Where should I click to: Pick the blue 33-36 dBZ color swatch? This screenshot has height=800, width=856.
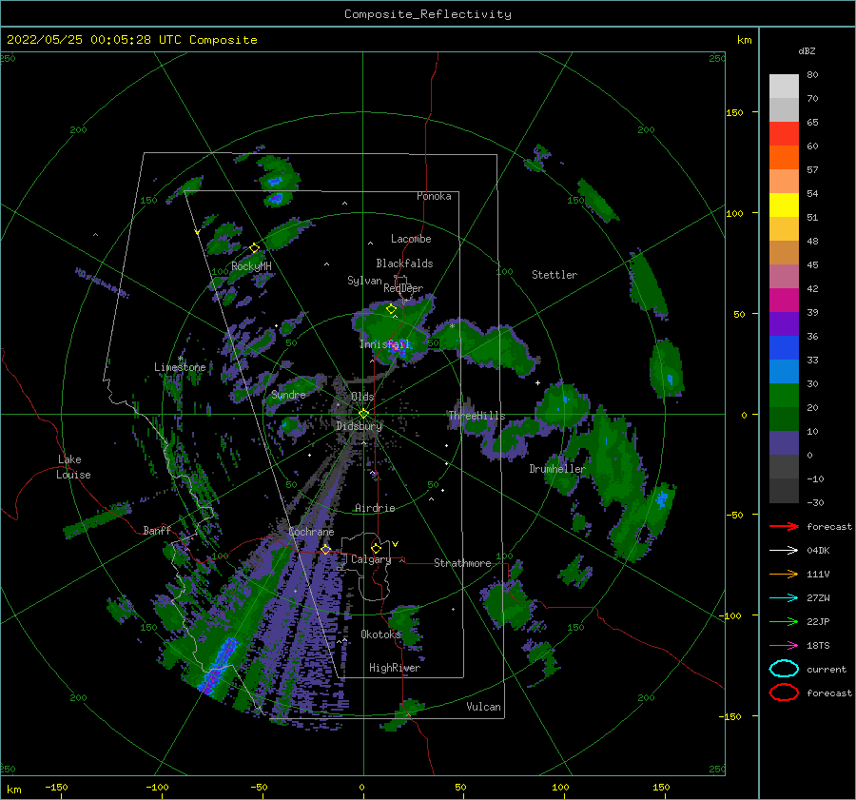click(x=784, y=348)
